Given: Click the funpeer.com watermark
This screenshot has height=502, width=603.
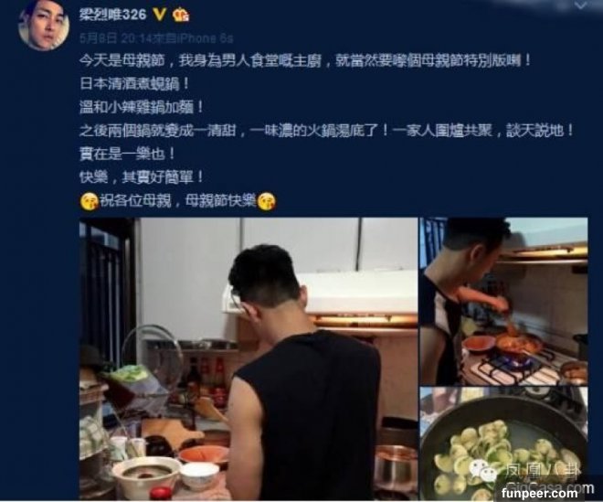Looking at the screenshot, I should click(x=540, y=493).
